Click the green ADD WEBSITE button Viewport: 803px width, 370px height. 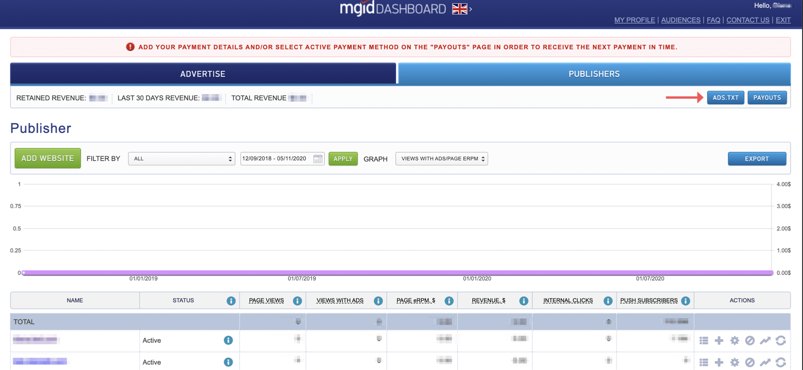click(x=47, y=158)
